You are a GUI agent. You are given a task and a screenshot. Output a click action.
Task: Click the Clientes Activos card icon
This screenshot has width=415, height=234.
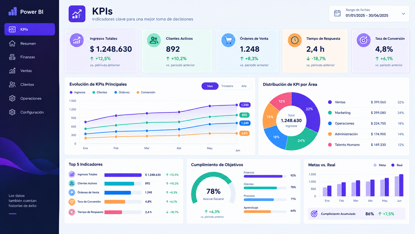[154, 40]
